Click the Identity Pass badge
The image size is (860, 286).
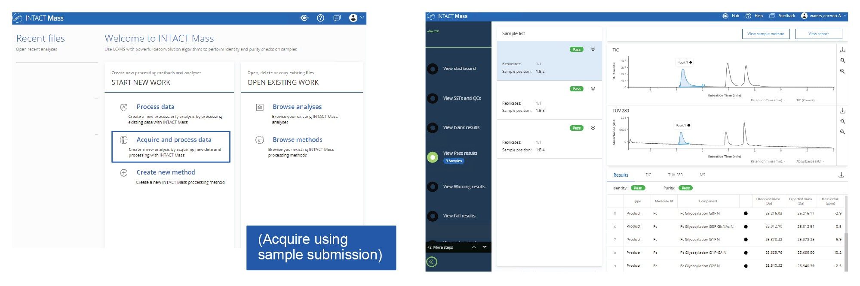638,188
